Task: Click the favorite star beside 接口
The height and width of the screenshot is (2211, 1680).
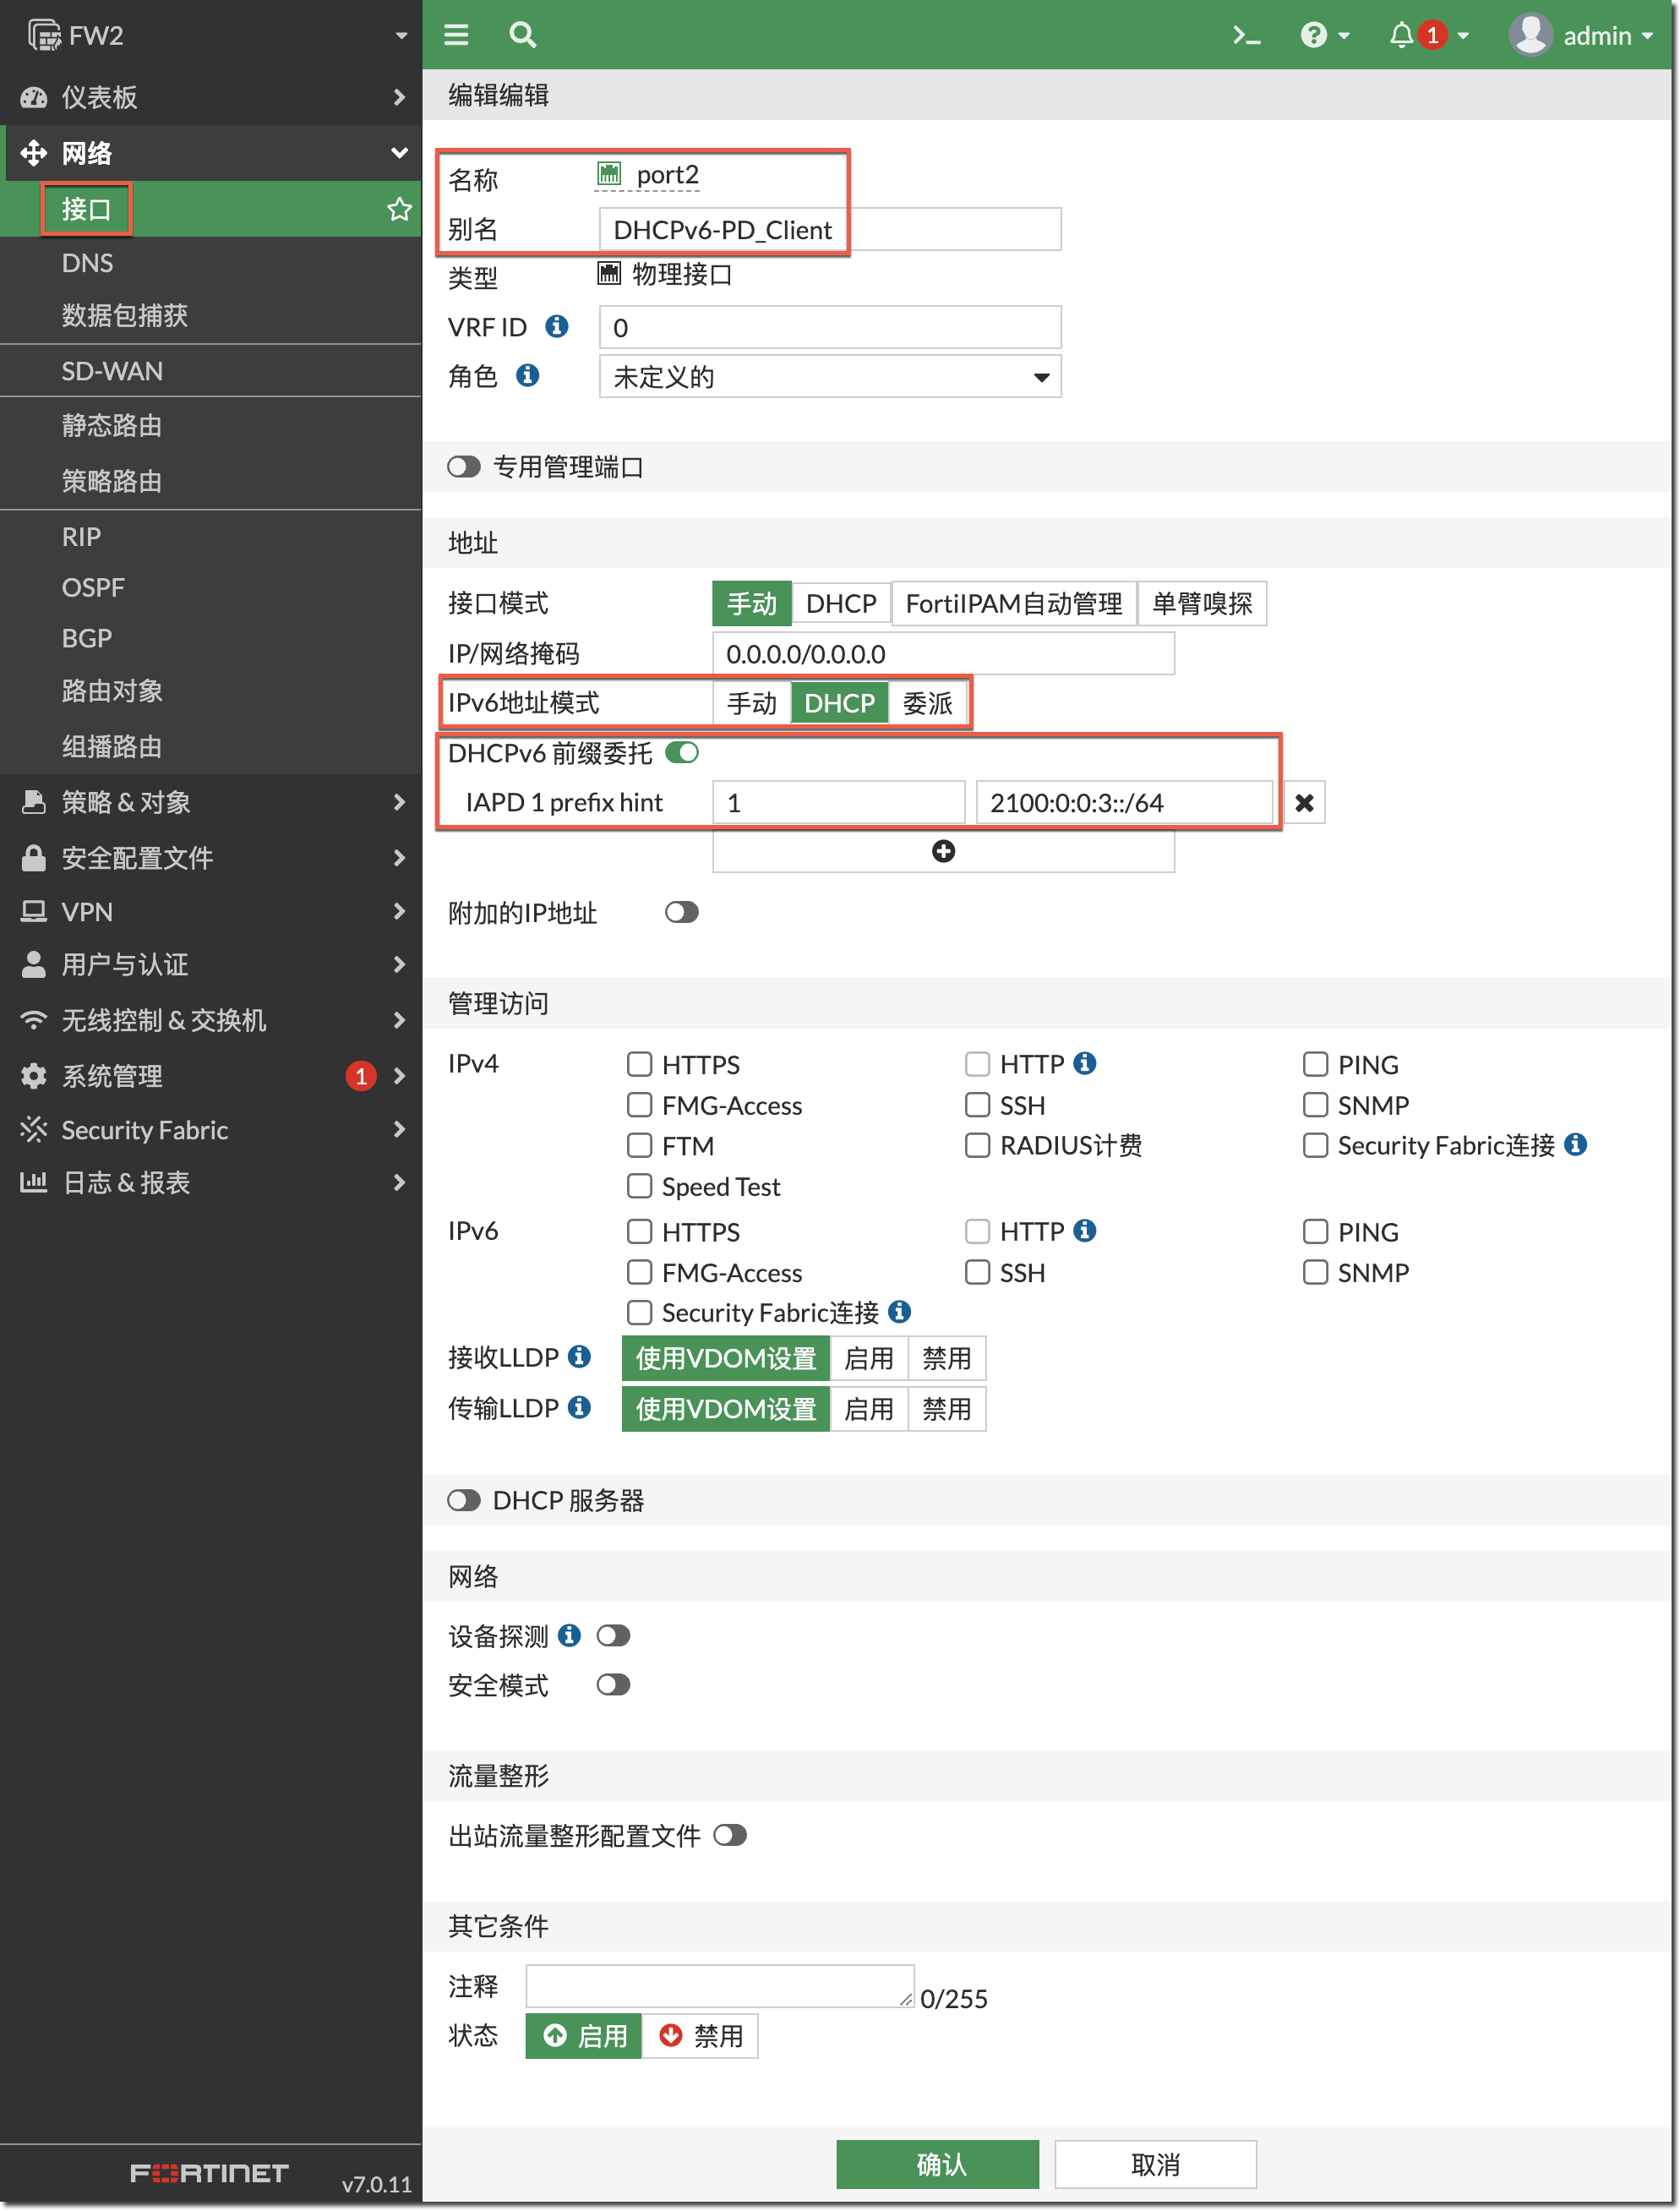Action: [399, 209]
